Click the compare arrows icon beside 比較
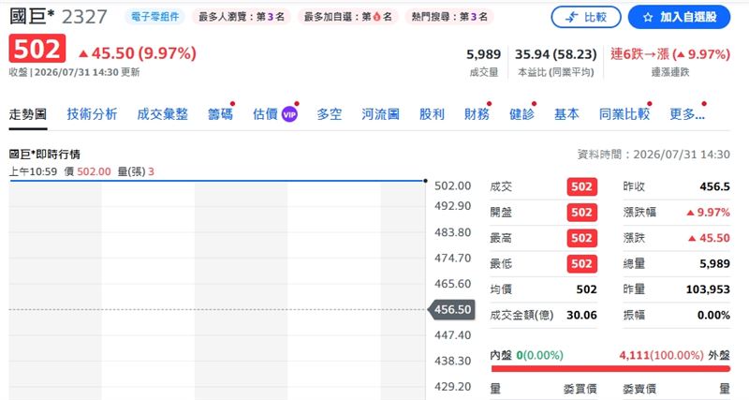 [x=571, y=18]
